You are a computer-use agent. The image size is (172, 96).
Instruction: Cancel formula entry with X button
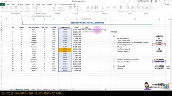22,16
